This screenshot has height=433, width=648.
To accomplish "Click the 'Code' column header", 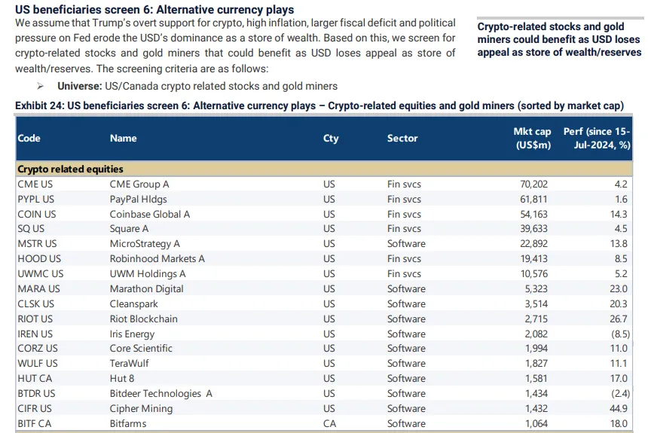I will [x=29, y=139].
